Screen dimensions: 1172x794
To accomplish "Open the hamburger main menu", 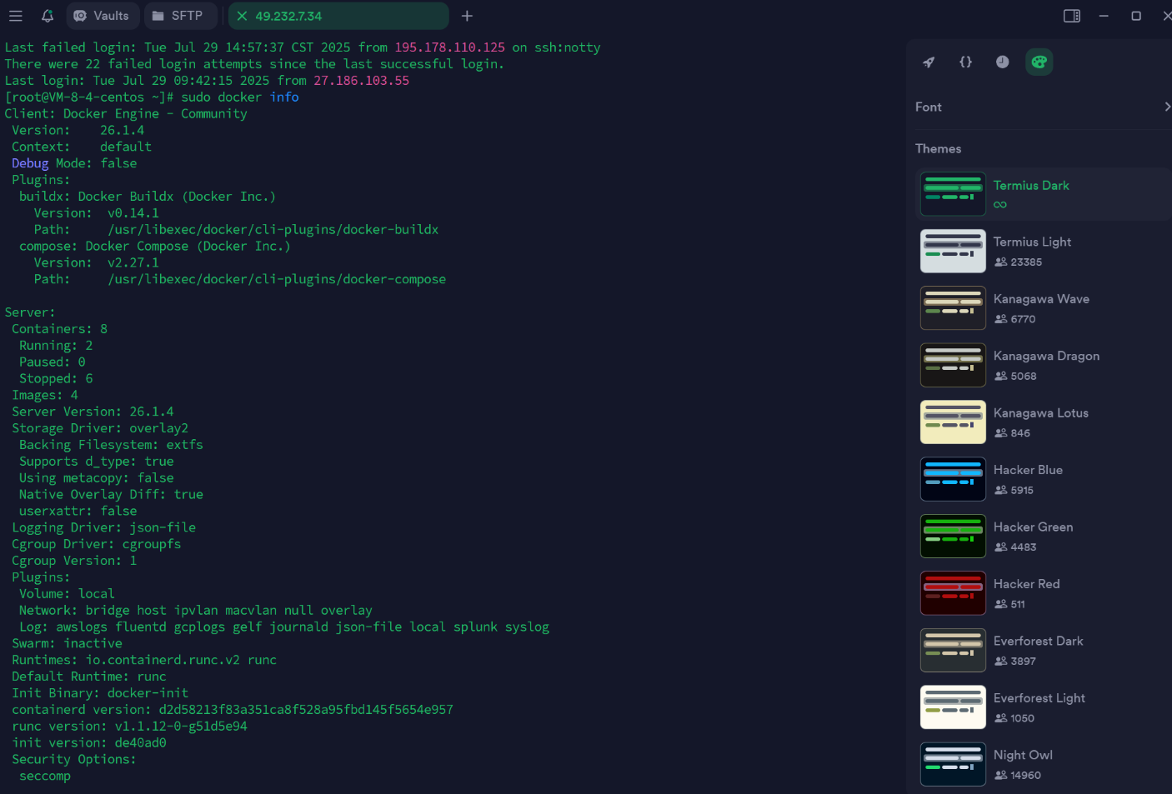I will click(x=15, y=16).
